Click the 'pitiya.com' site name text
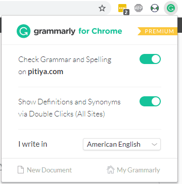 [x=45, y=72]
